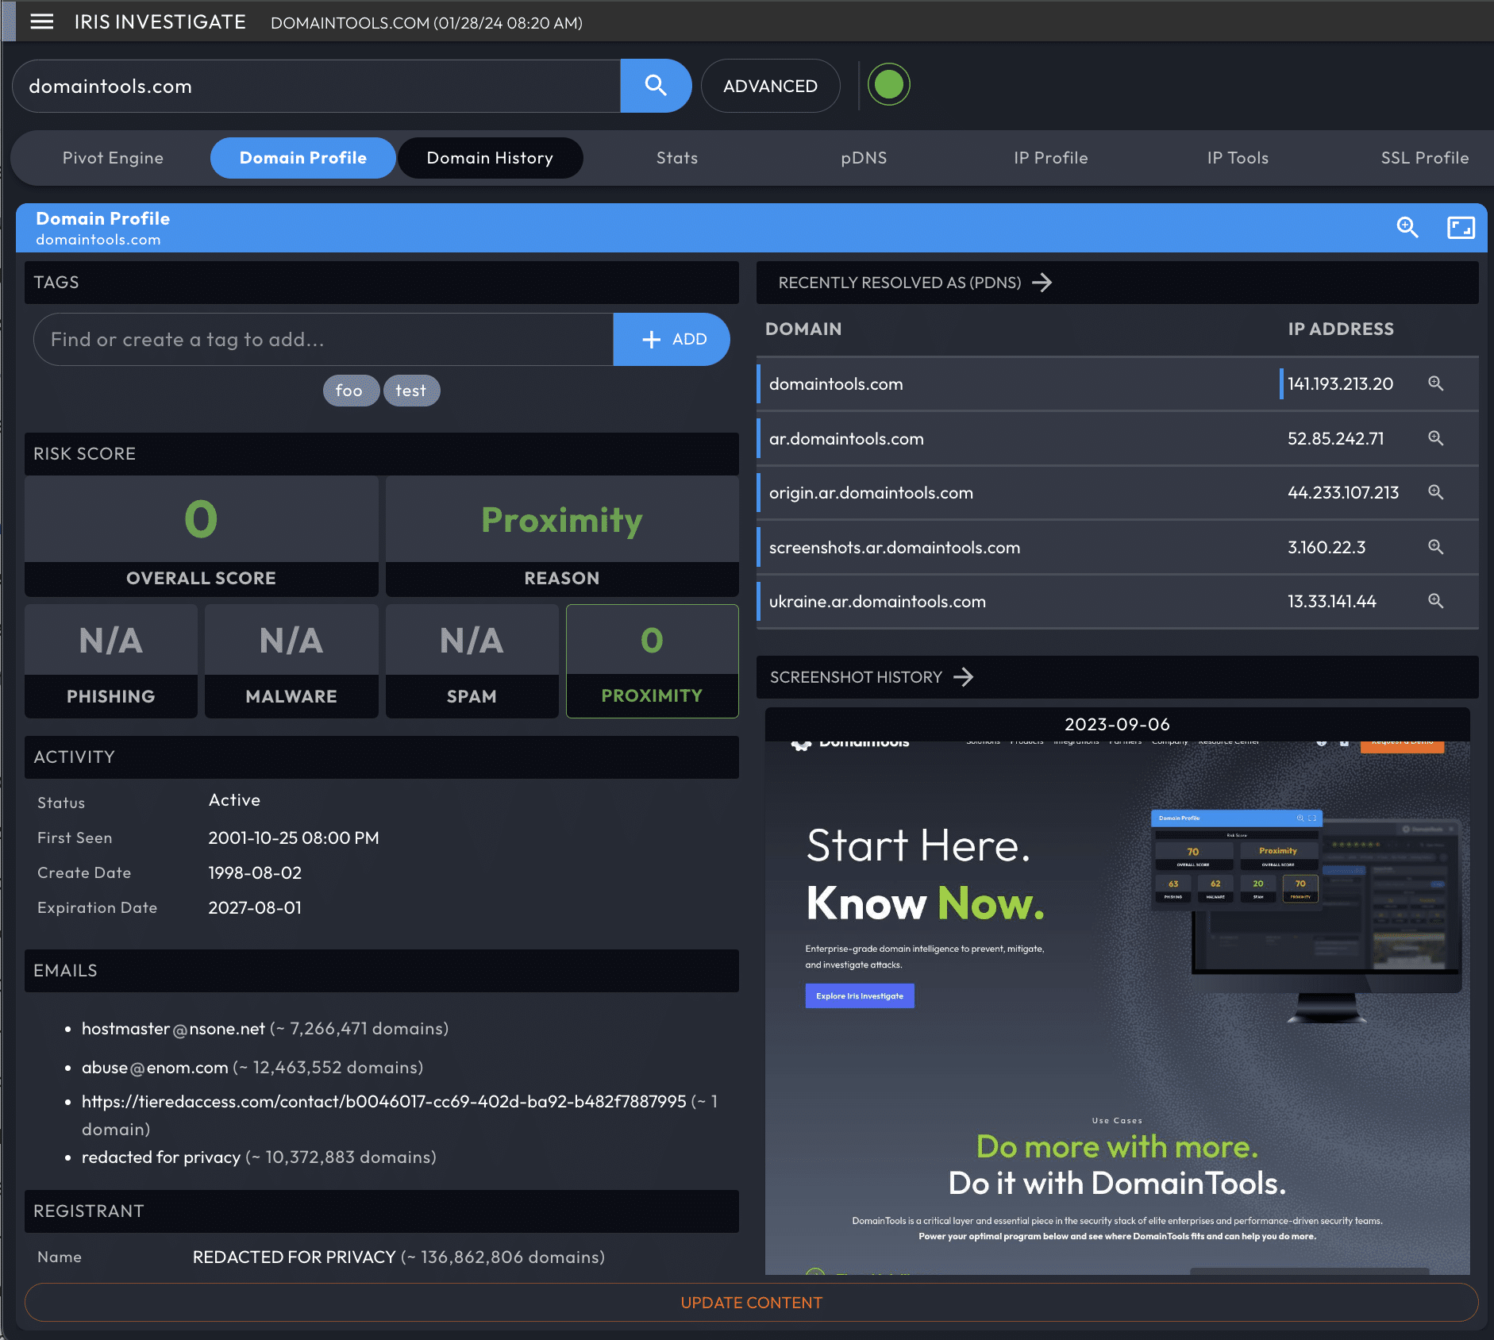
Task: Zoom Domain Profile panel via magnifier icon
Action: point(1407,228)
